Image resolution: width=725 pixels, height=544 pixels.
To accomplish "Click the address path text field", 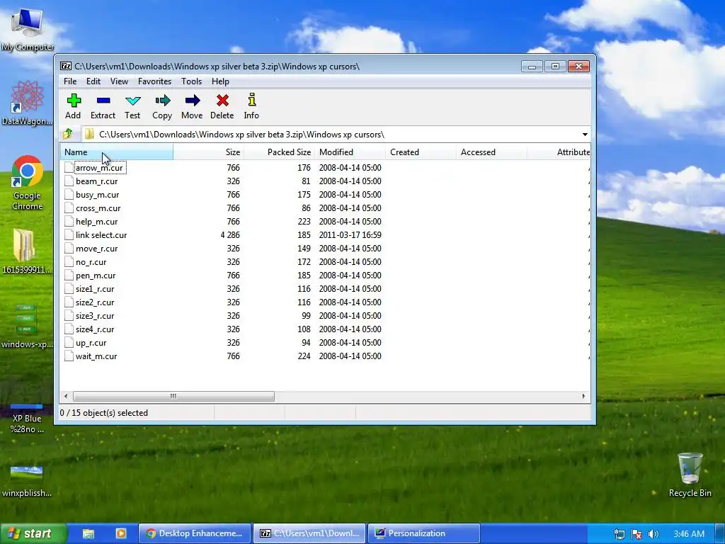I will (331, 134).
